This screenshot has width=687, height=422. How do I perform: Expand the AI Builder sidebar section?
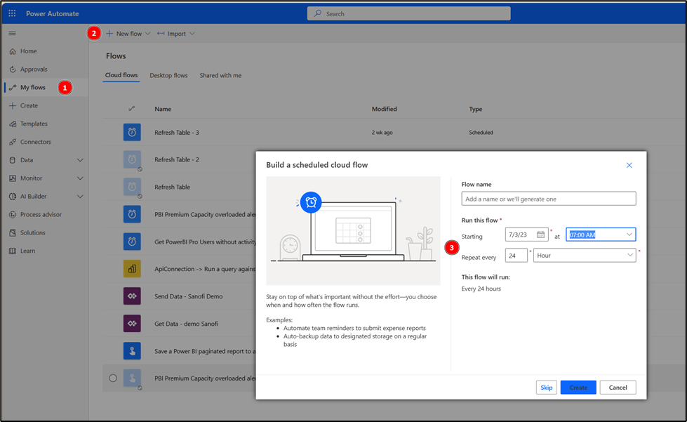coord(80,197)
